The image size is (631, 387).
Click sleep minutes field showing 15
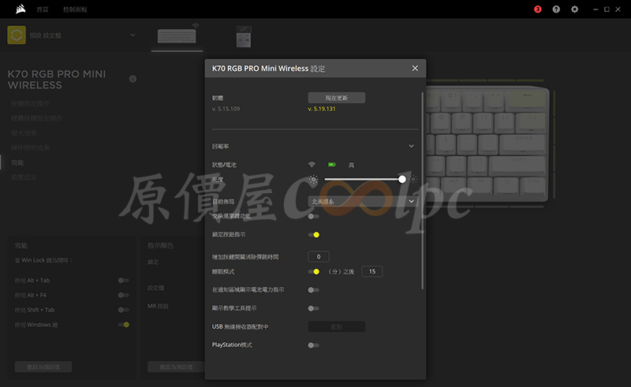[372, 272]
